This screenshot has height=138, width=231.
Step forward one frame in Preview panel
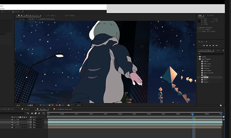click(x=214, y=45)
